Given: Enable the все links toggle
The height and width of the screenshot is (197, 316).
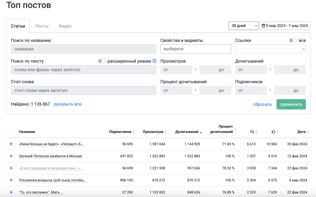Looking at the screenshot, I should (293, 41).
